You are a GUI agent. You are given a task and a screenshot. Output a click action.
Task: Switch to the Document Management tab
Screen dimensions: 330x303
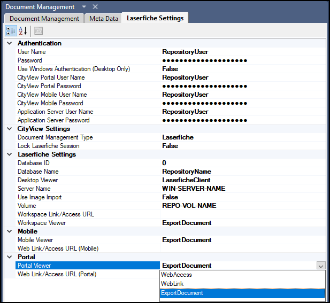pyautogui.click(x=44, y=18)
